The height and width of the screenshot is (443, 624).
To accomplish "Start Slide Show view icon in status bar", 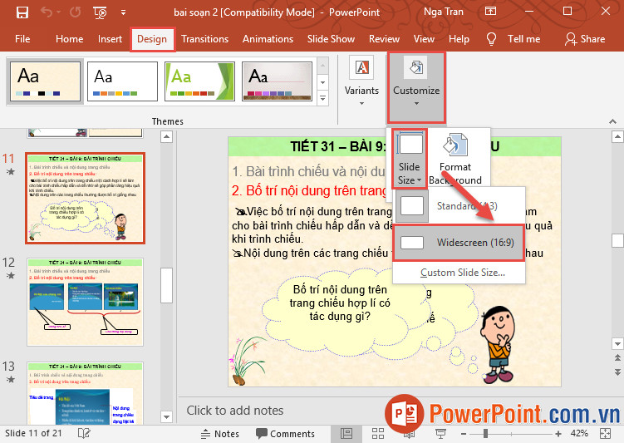I will coord(440,434).
